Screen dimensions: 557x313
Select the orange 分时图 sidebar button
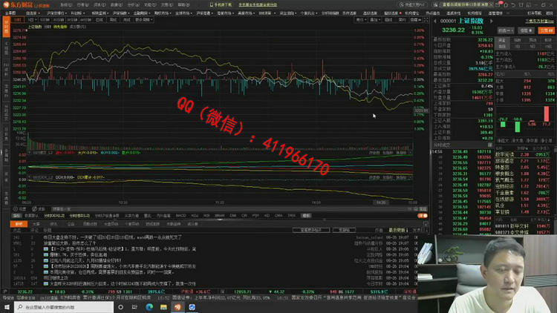tap(6, 27)
